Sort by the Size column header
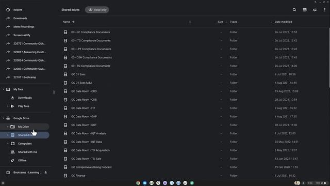This screenshot has width=330, height=186. [x=220, y=22]
